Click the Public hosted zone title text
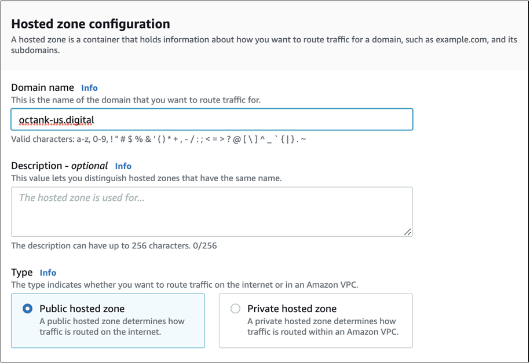Screen dimensions: 530x363 (82, 309)
